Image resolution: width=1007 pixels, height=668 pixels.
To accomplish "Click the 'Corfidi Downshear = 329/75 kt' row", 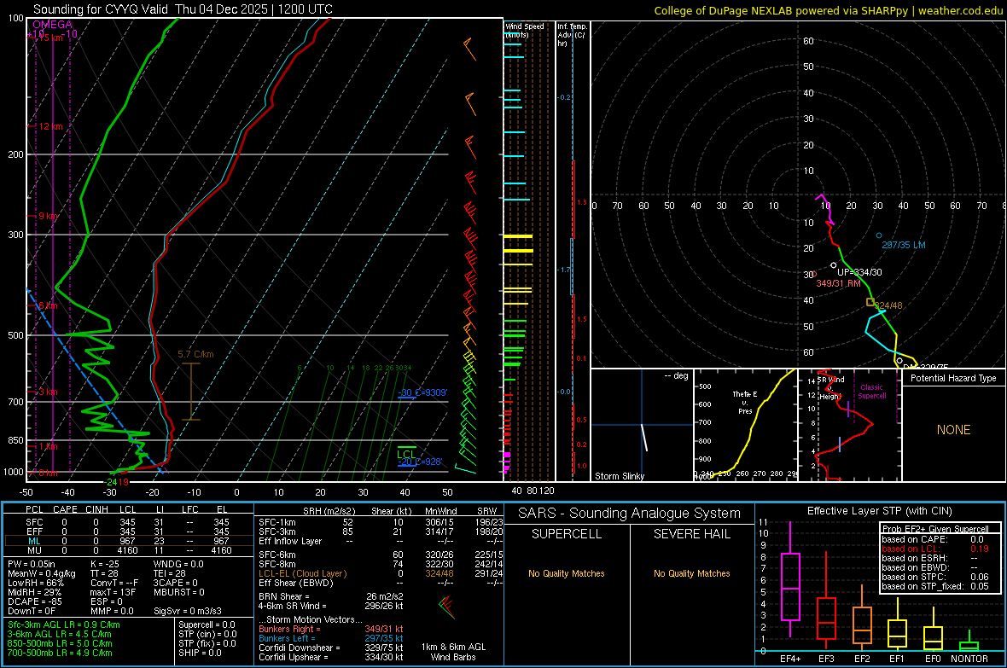I will tap(331, 648).
